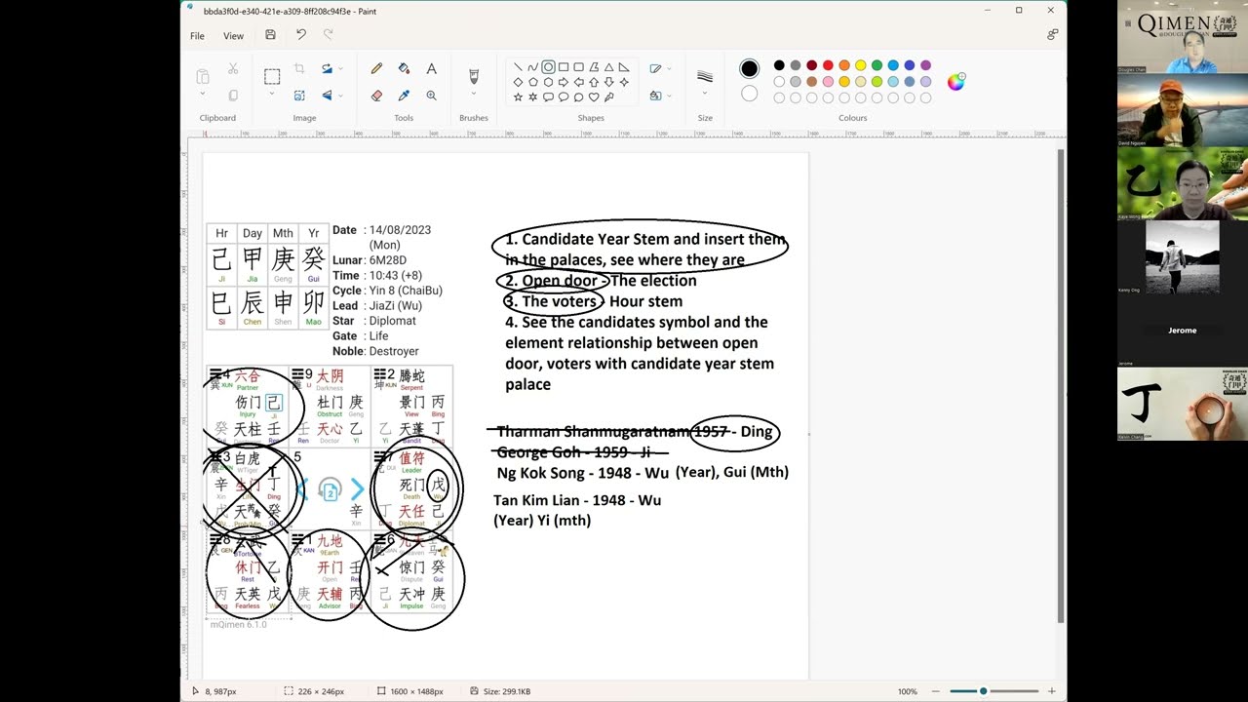The width and height of the screenshot is (1248, 702).
Task: Pick the yellow colour swatch
Action: pos(860,65)
